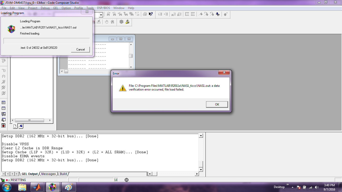Click the RESETTING status bar text

tap(19, 180)
